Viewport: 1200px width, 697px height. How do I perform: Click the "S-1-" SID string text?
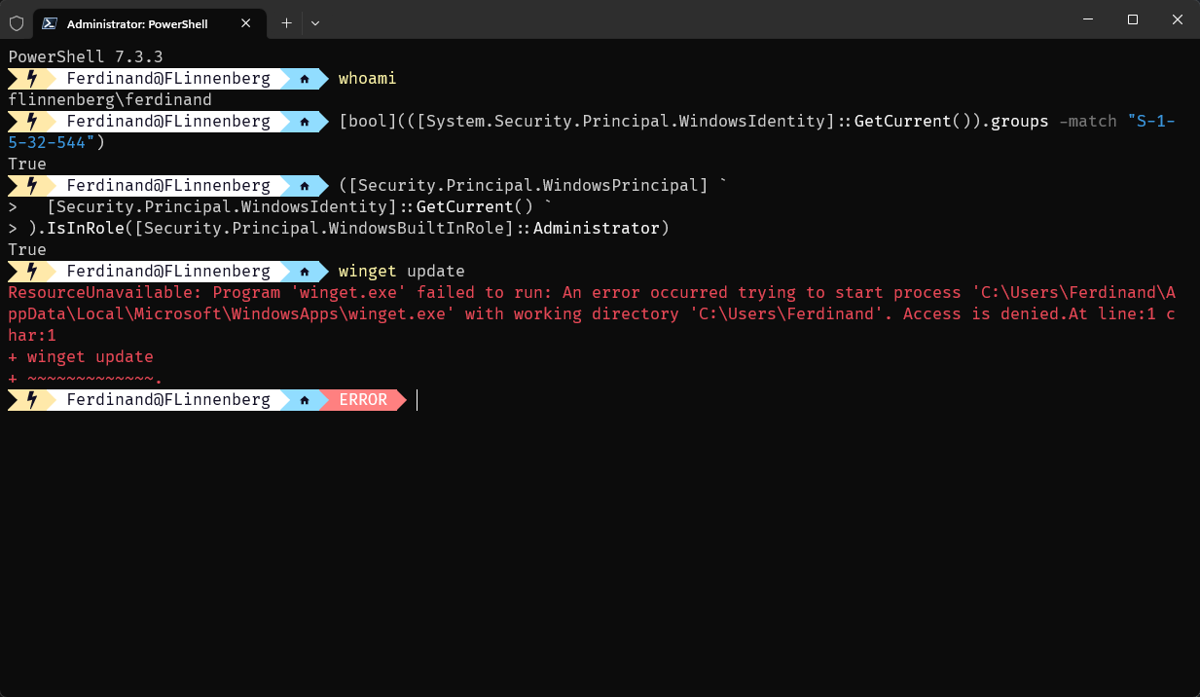[x=1151, y=122]
